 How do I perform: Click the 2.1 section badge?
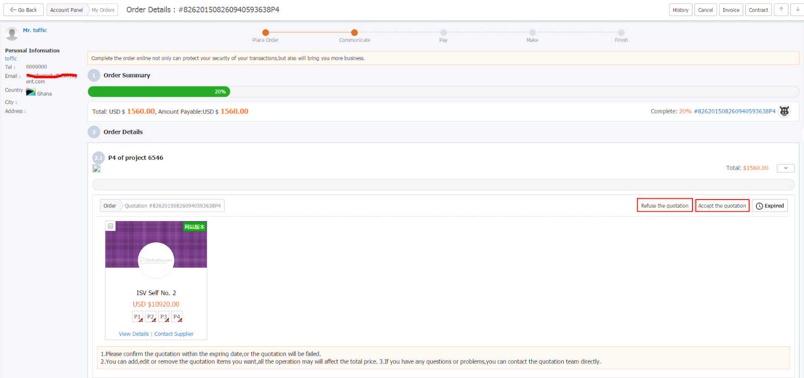pos(98,158)
